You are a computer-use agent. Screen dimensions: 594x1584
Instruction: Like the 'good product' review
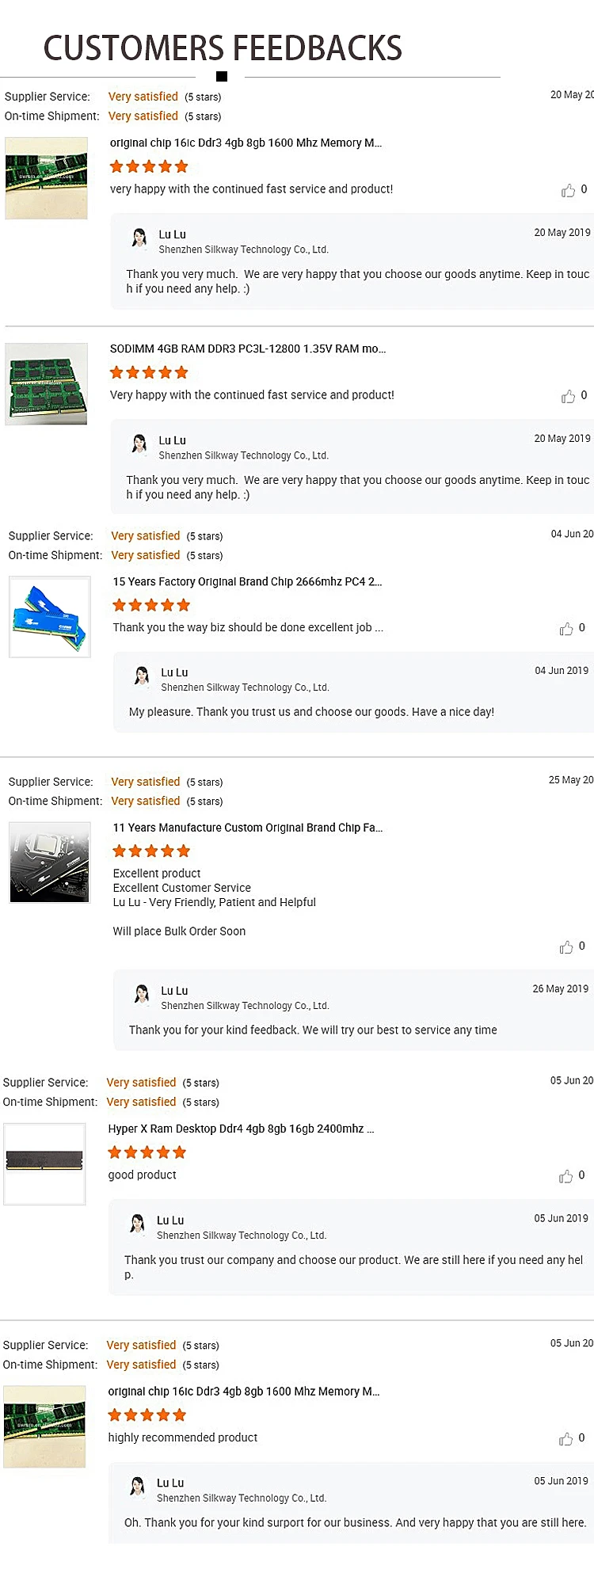click(x=565, y=1177)
